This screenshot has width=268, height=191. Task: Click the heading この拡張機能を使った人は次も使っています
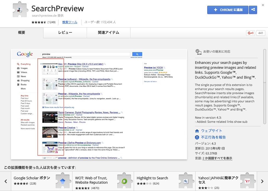40,168
